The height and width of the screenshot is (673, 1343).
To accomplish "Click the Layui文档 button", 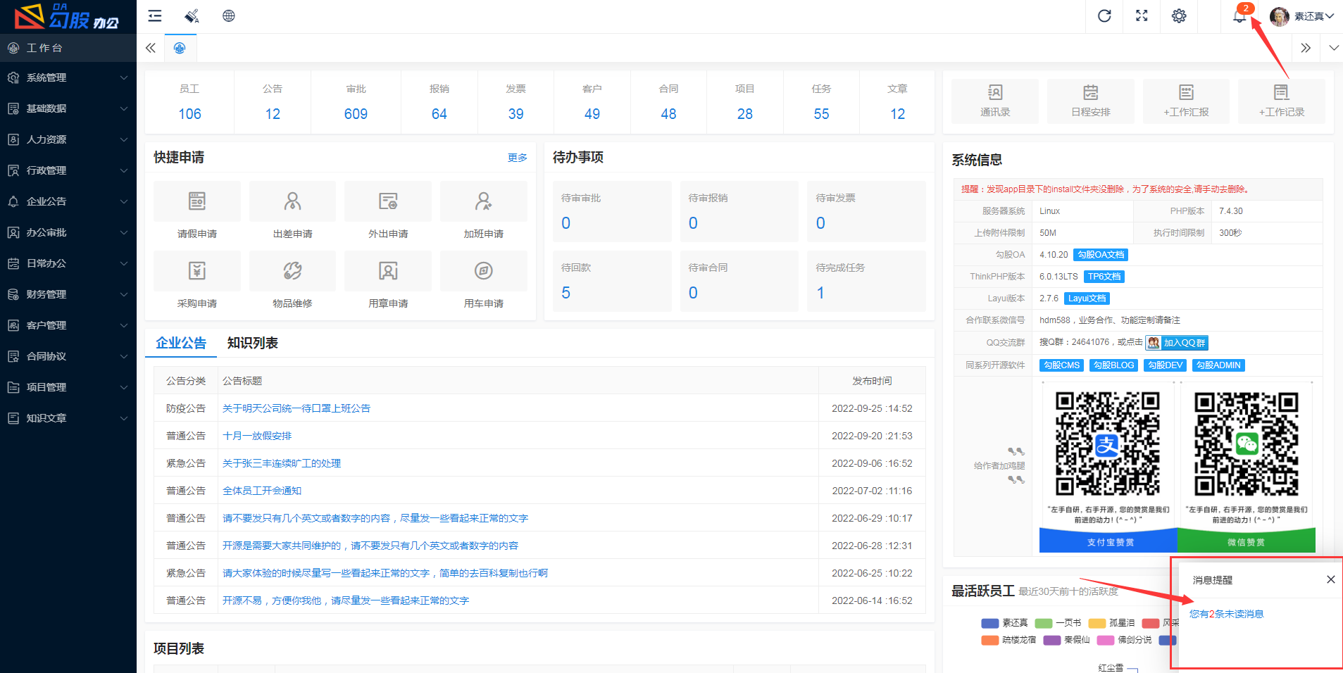I will click(1087, 298).
